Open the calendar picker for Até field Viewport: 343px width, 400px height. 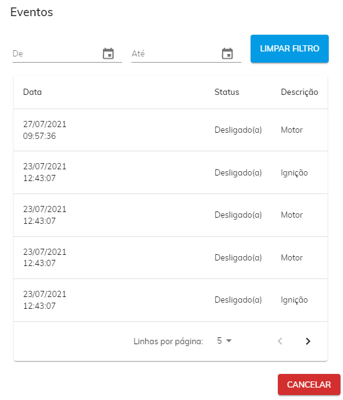coord(227,53)
